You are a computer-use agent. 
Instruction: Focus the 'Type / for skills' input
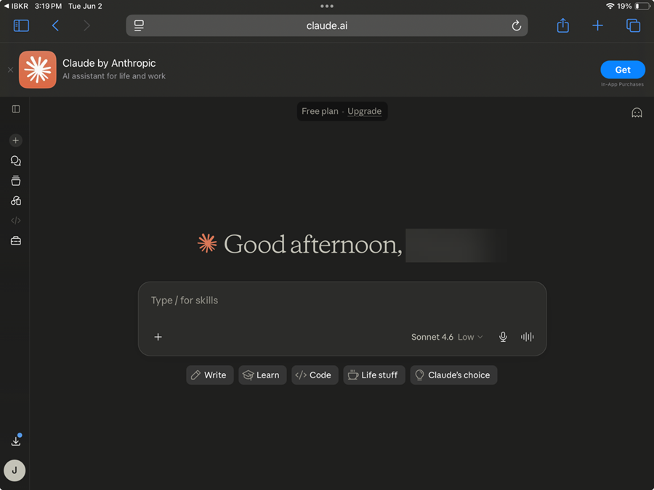coord(342,301)
